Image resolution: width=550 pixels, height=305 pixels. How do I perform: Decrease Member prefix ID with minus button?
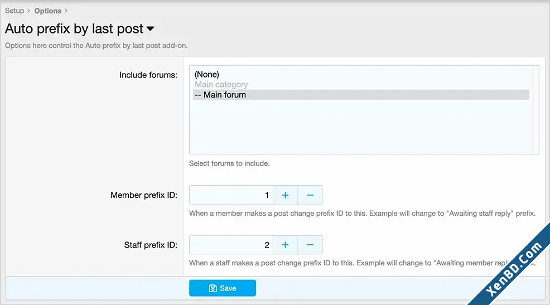coord(310,195)
